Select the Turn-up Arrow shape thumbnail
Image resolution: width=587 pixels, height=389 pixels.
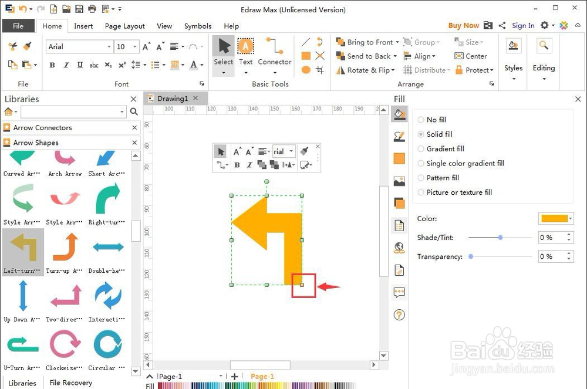65,252
